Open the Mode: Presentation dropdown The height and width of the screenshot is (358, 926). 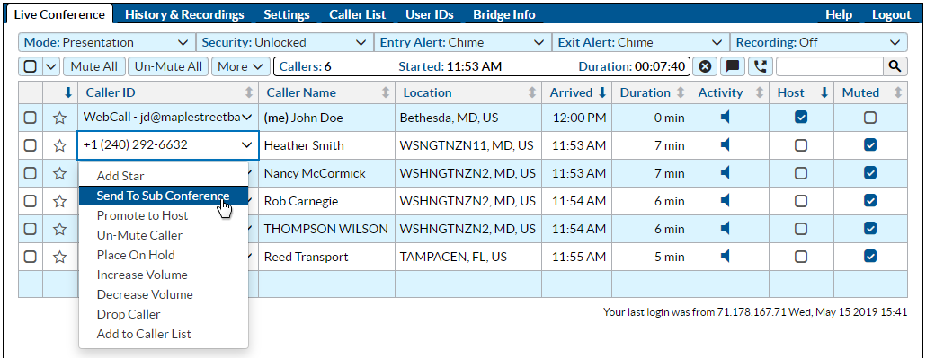tap(106, 42)
